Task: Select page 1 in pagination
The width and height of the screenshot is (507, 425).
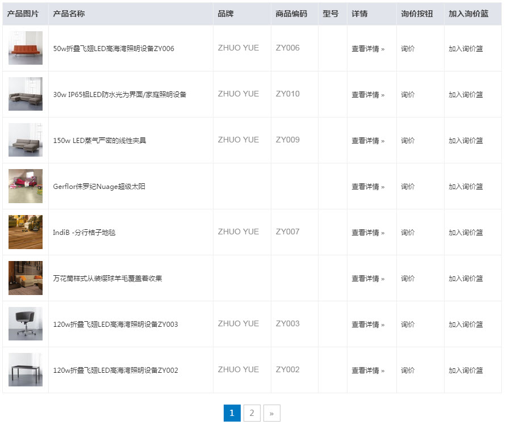Action: pos(232,413)
